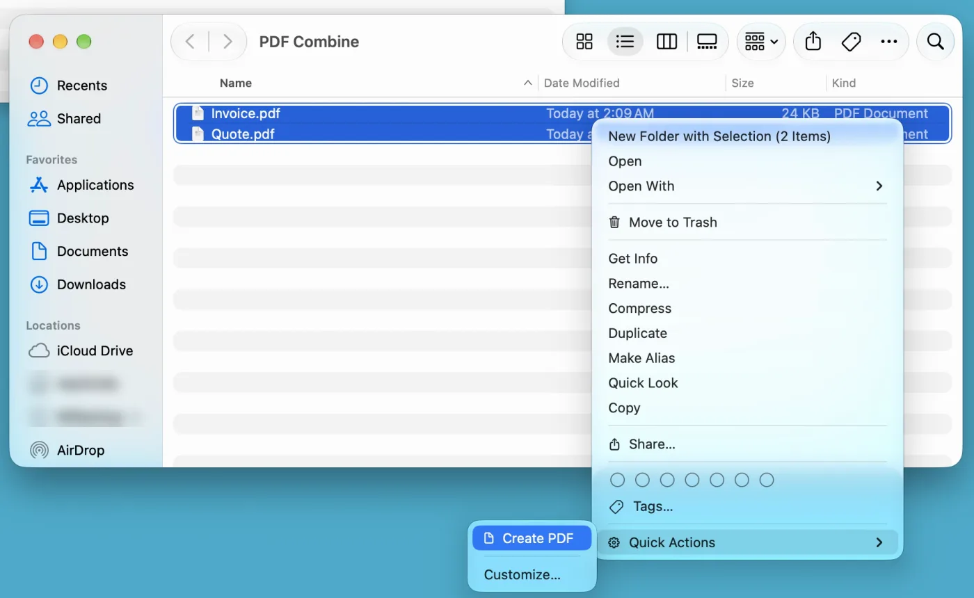
Task: Choose Tags… in context menu
Action: click(747, 507)
